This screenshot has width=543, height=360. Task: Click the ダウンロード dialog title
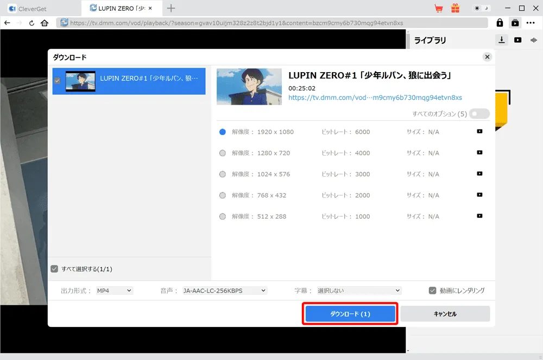coord(70,57)
